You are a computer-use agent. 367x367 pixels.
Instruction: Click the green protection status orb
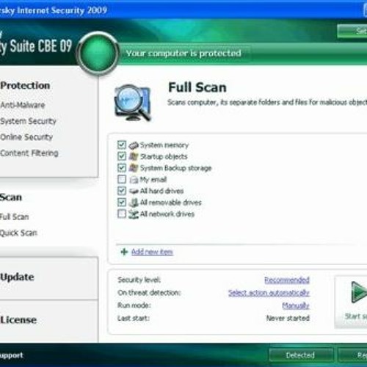98,53
